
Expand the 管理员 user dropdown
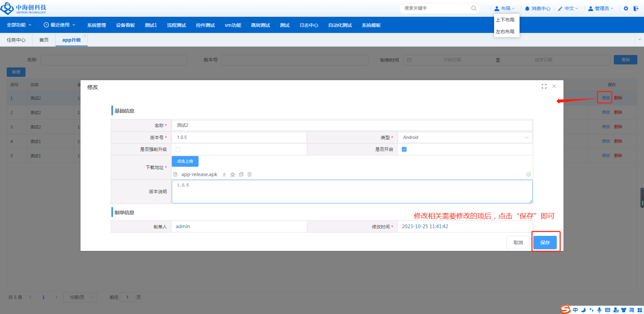(601, 8)
